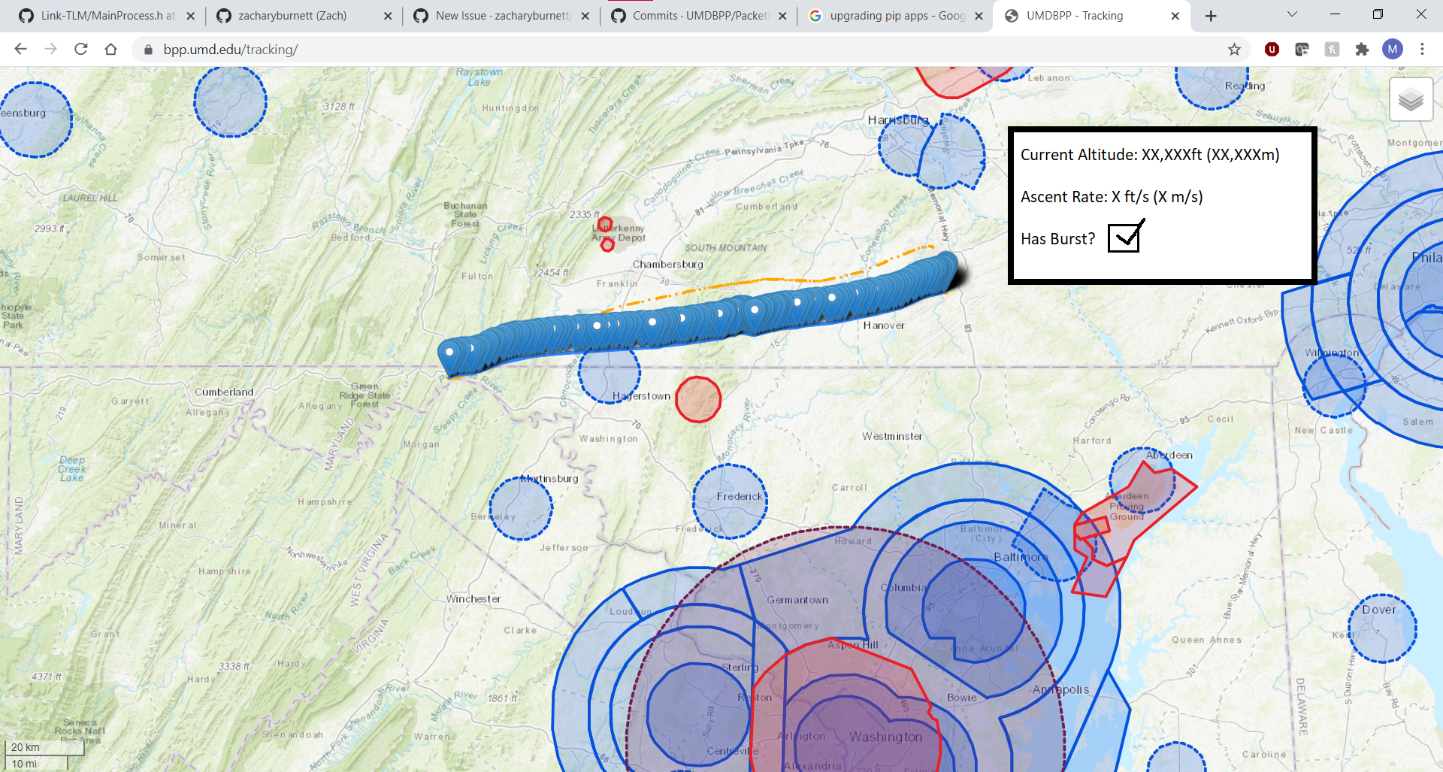Reload the tracking page

(x=81, y=49)
